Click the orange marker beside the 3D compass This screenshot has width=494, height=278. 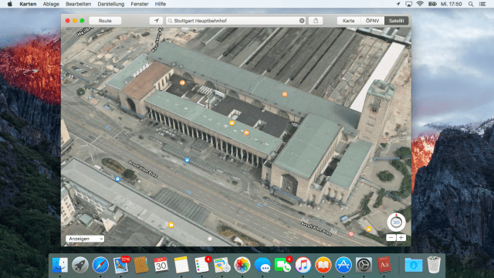coord(369,229)
